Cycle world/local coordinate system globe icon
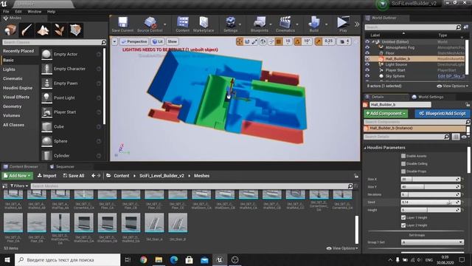 (263, 41)
